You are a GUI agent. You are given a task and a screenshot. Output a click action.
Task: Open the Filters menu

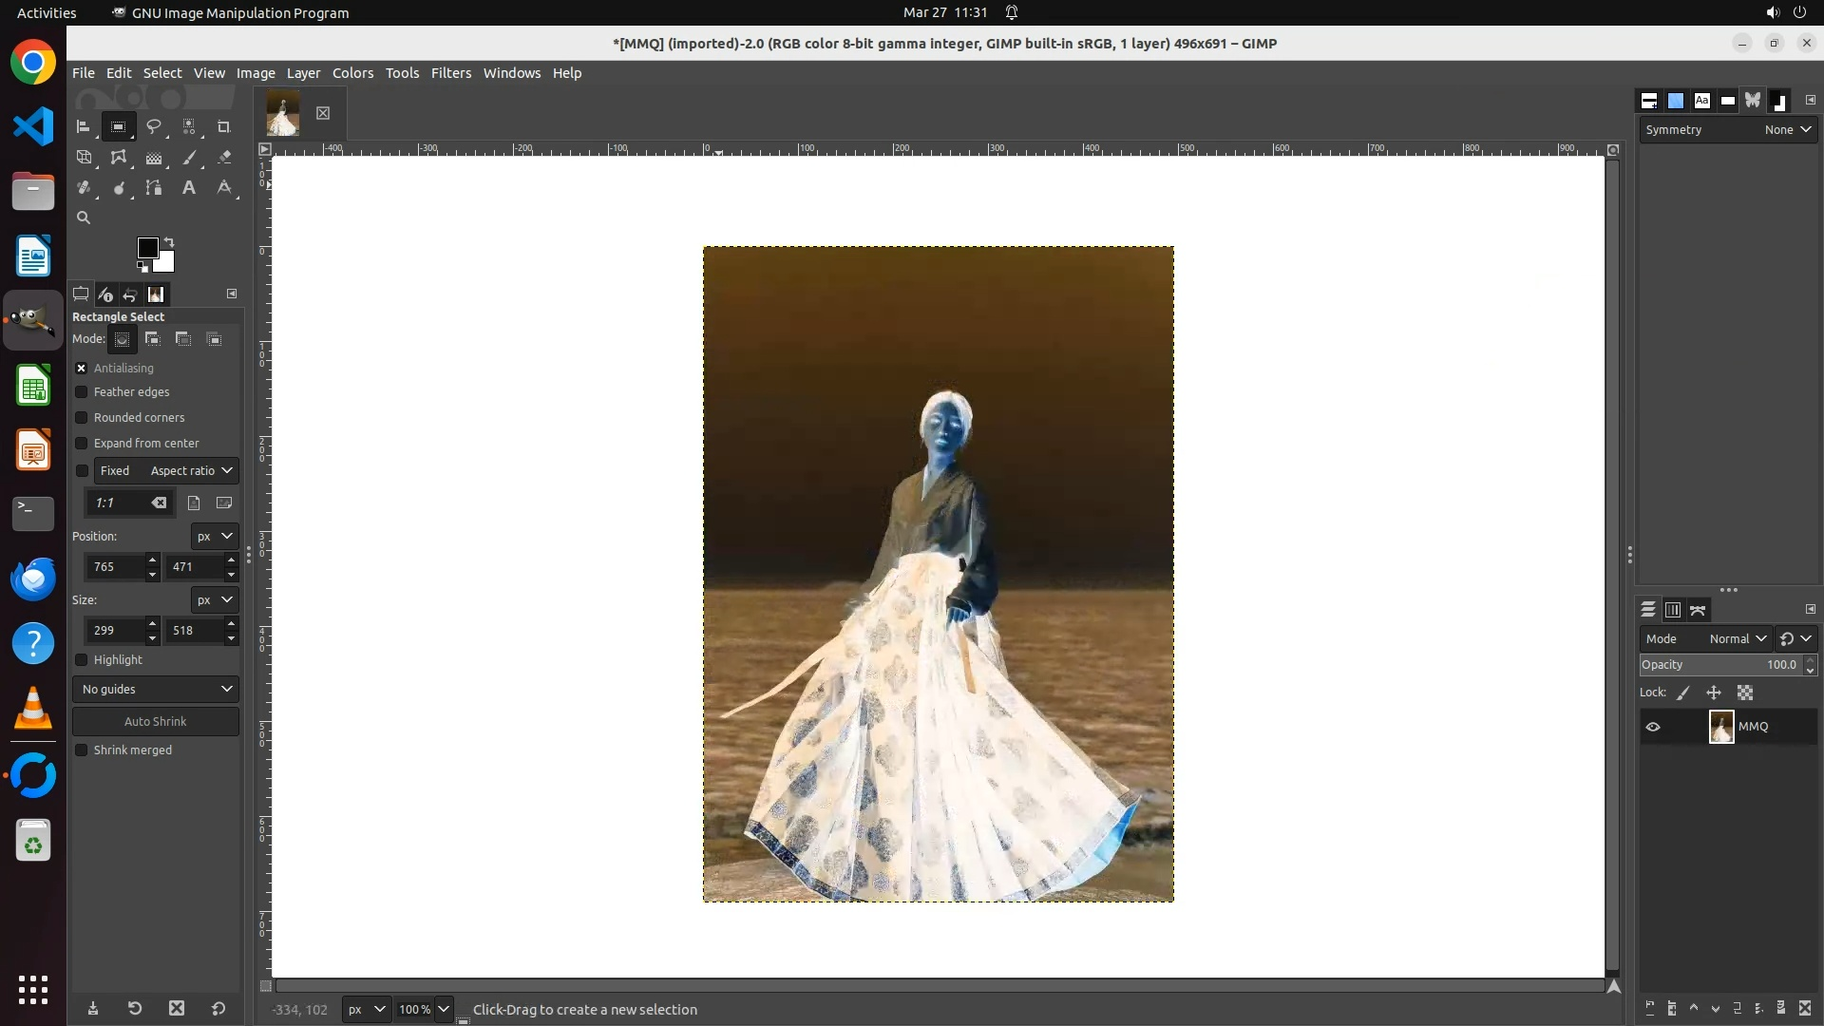click(450, 73)
